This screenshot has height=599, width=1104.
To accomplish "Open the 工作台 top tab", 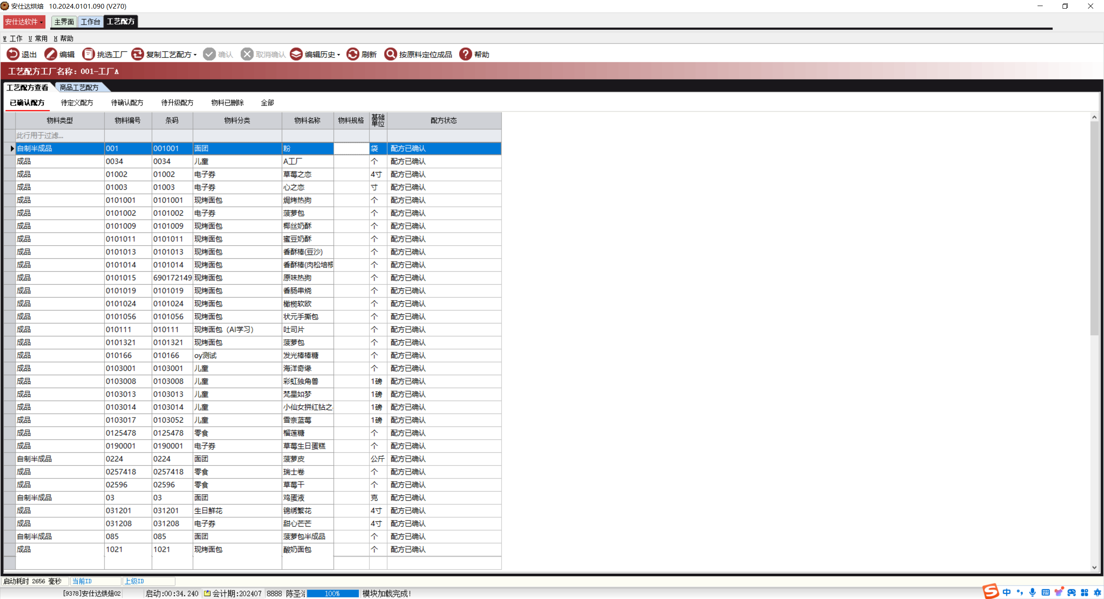I will (x=90, y=22).
